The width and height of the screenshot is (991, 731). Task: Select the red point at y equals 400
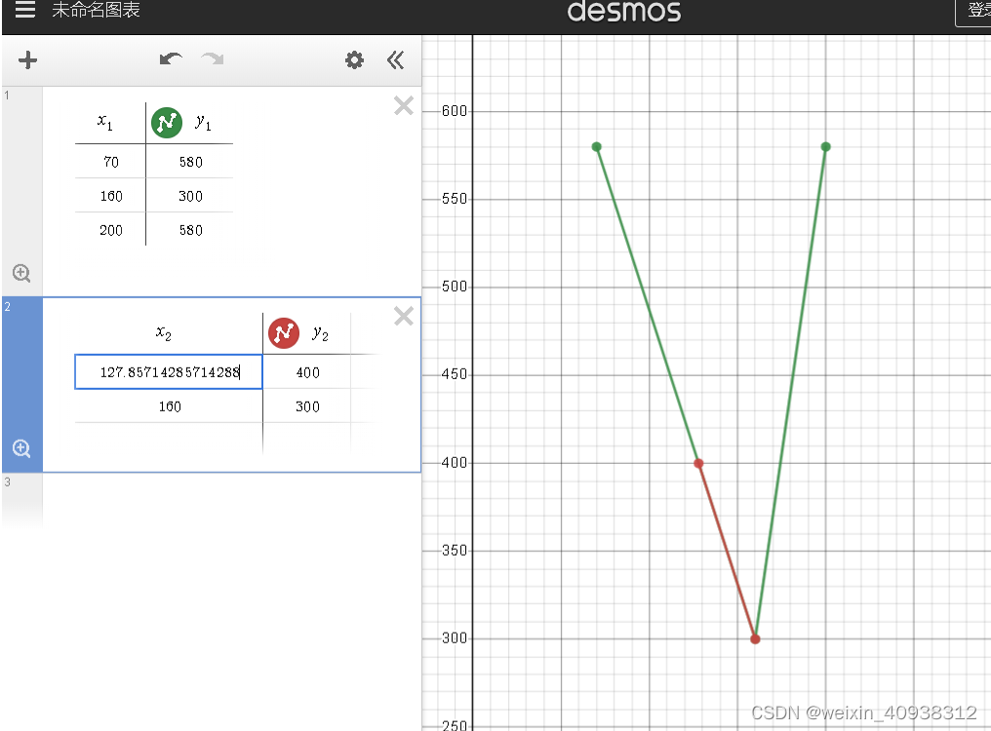698,463
